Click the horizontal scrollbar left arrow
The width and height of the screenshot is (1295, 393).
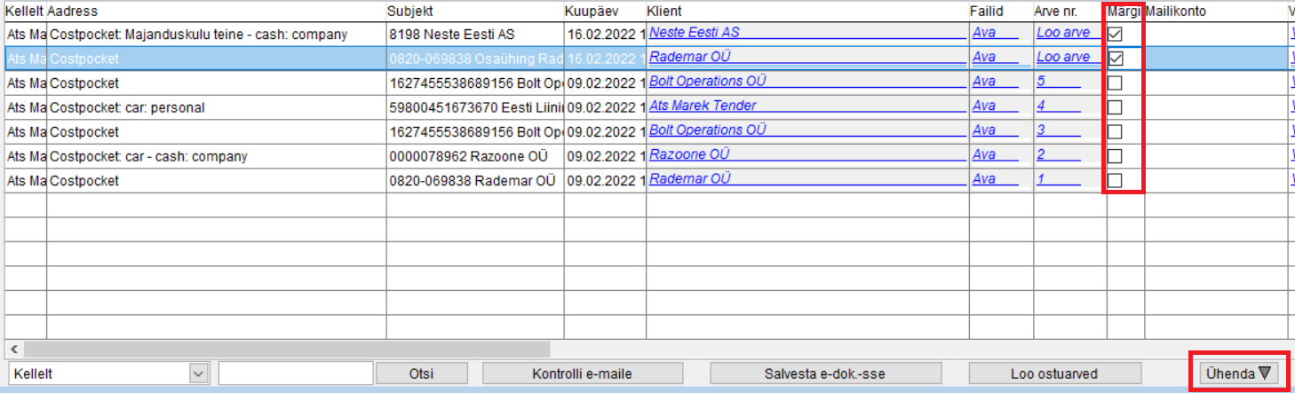coord(14,349)
